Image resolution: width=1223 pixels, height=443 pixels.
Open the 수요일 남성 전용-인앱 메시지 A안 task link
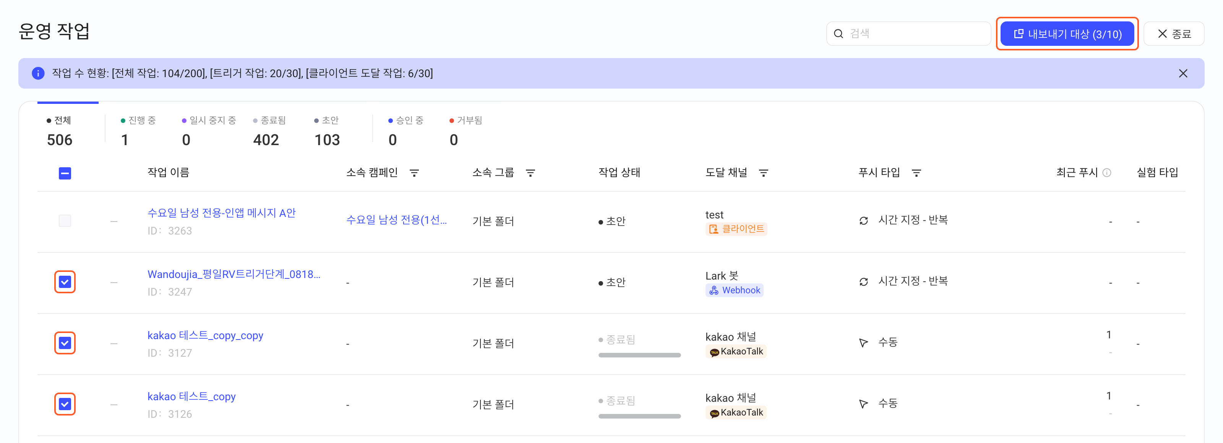click(x=222, y=213)
